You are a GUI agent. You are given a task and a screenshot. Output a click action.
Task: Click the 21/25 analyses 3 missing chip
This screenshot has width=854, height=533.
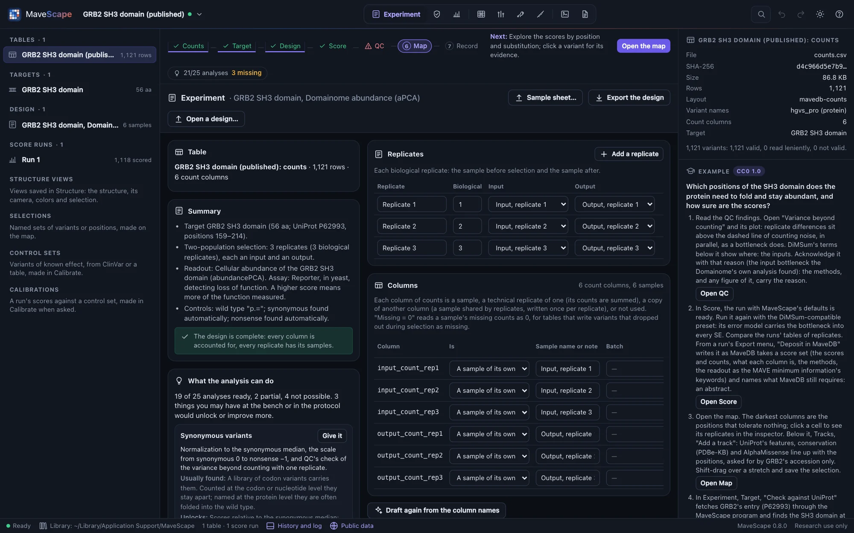click(x=217, y=73)
